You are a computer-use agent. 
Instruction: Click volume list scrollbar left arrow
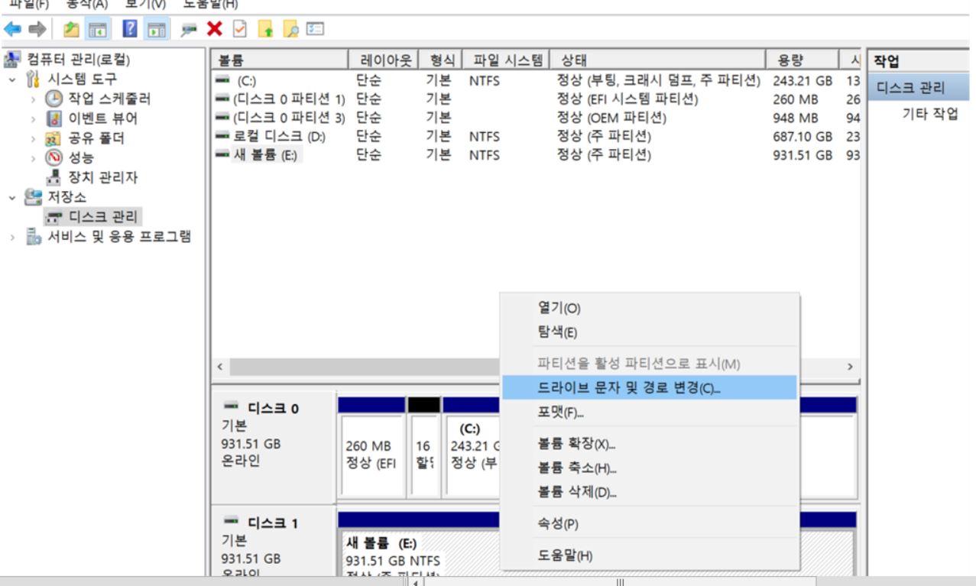point(220,367)
